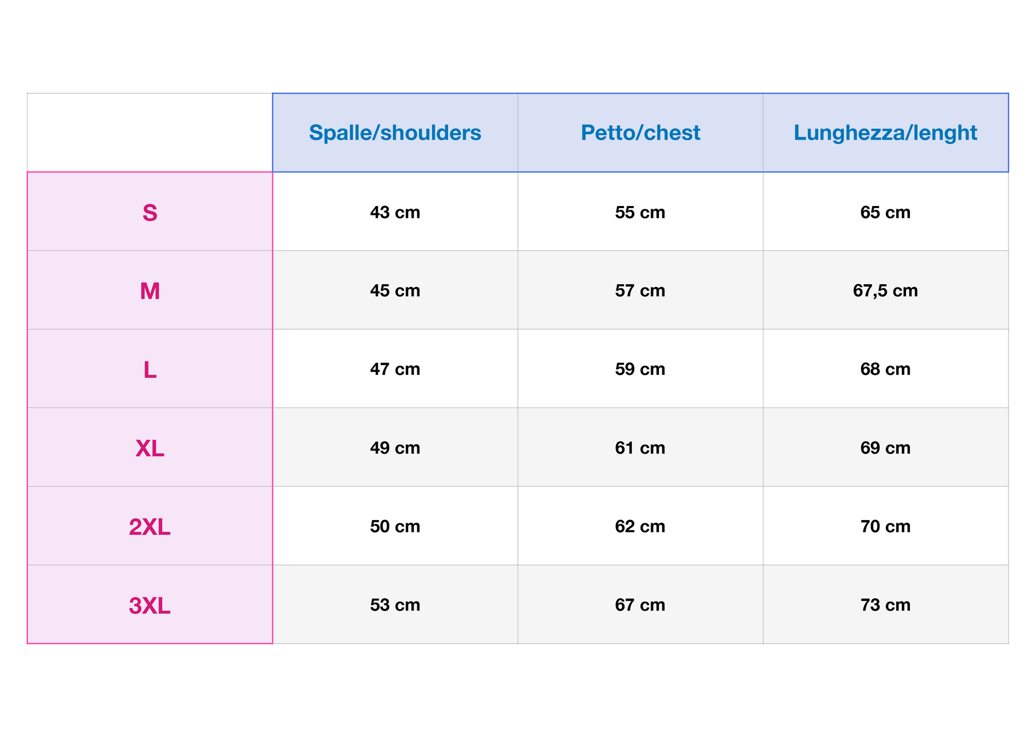This screenshot has width=1036, height=732.
Task: Select the 2XL size row label
Action: point(150,527)
